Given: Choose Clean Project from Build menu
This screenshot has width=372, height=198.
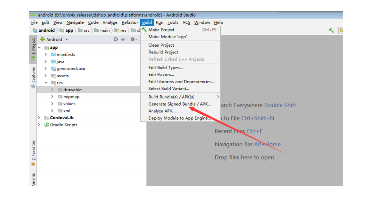Looking at the screenshot, I should (161, 45).
